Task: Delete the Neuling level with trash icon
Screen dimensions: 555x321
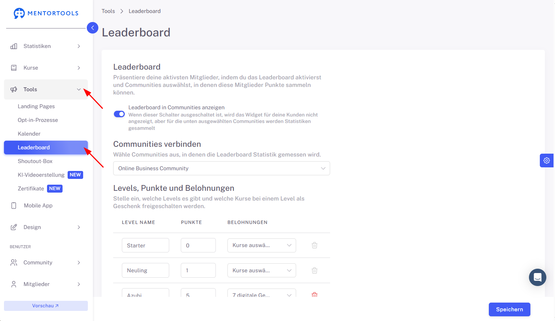Action: click(x=315, y=271)
